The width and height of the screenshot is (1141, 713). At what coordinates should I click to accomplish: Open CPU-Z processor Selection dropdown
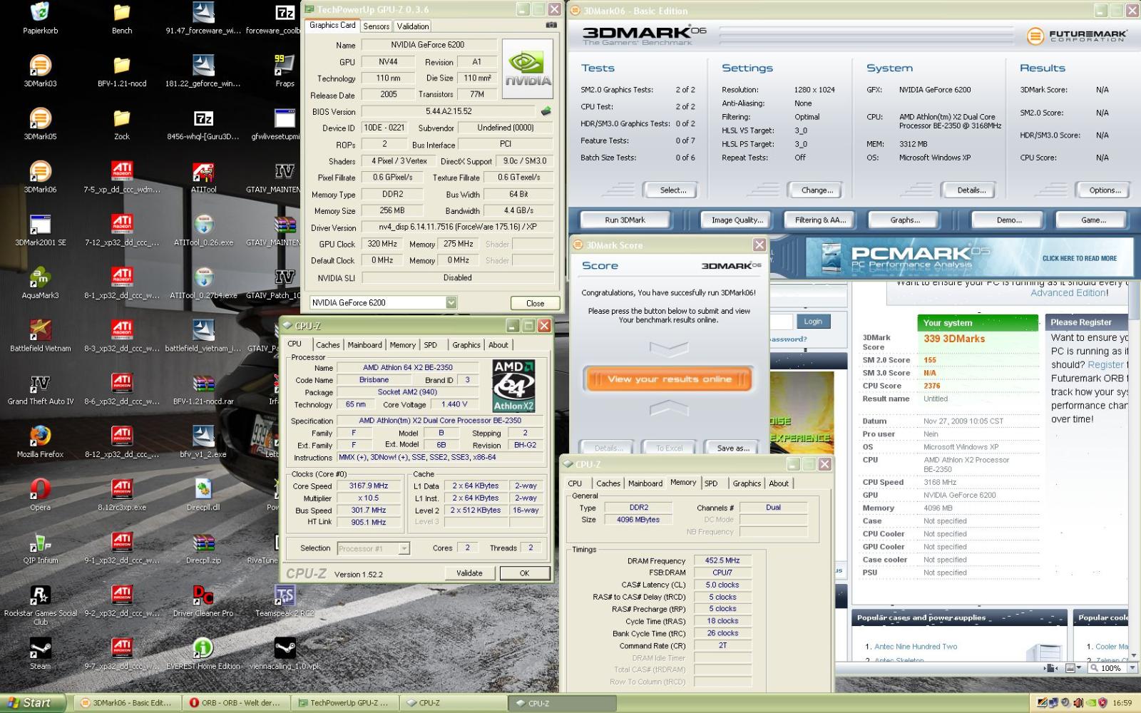tap(404, 548)
